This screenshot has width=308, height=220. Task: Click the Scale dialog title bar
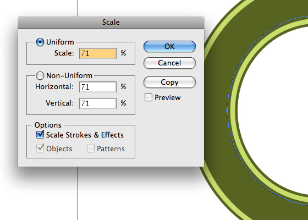click(111, 23)
